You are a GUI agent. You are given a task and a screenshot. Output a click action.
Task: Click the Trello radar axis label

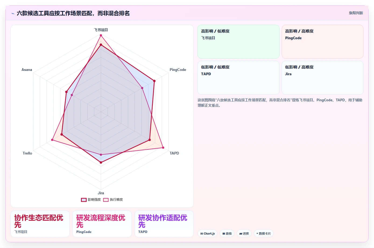click(x=27, y=153)
